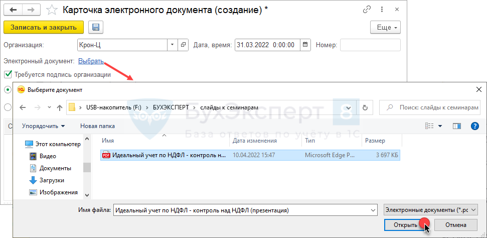The width and height of the screenshot is (487, 238).
Task: Click USB-накопитель (F:) in the path
Action: [x=114, y=107]
